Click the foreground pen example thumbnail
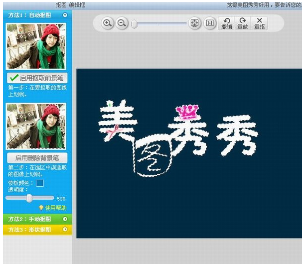 click(36, 46)
